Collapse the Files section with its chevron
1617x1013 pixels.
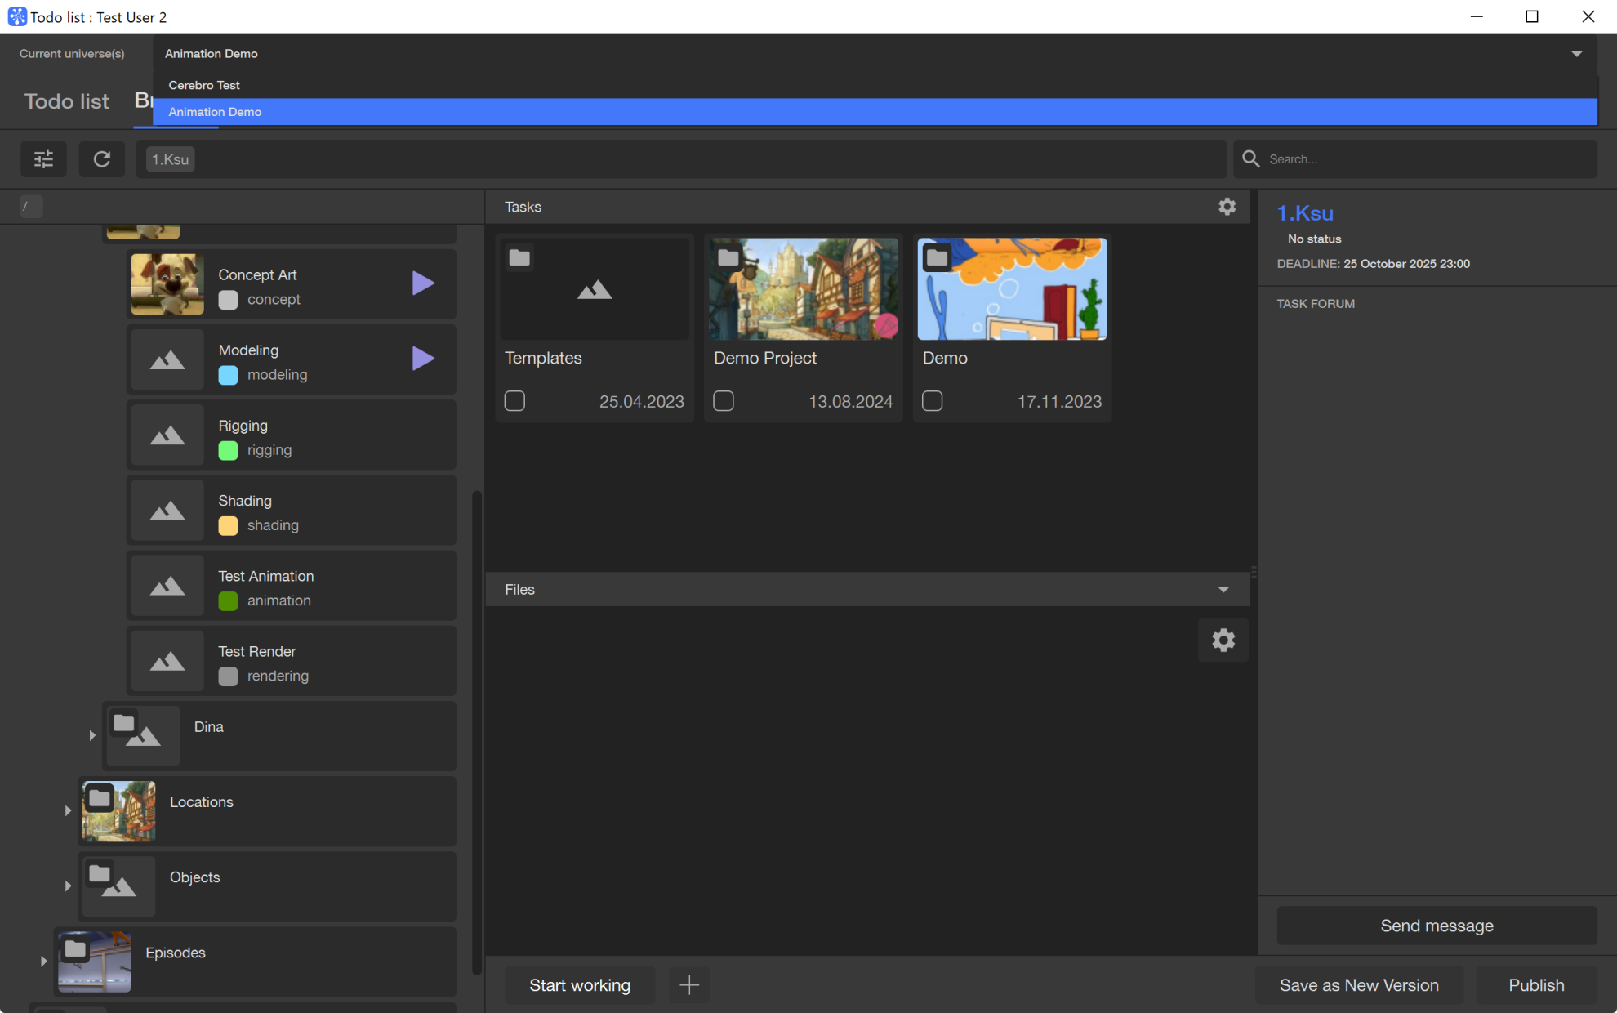[1223, 589]
